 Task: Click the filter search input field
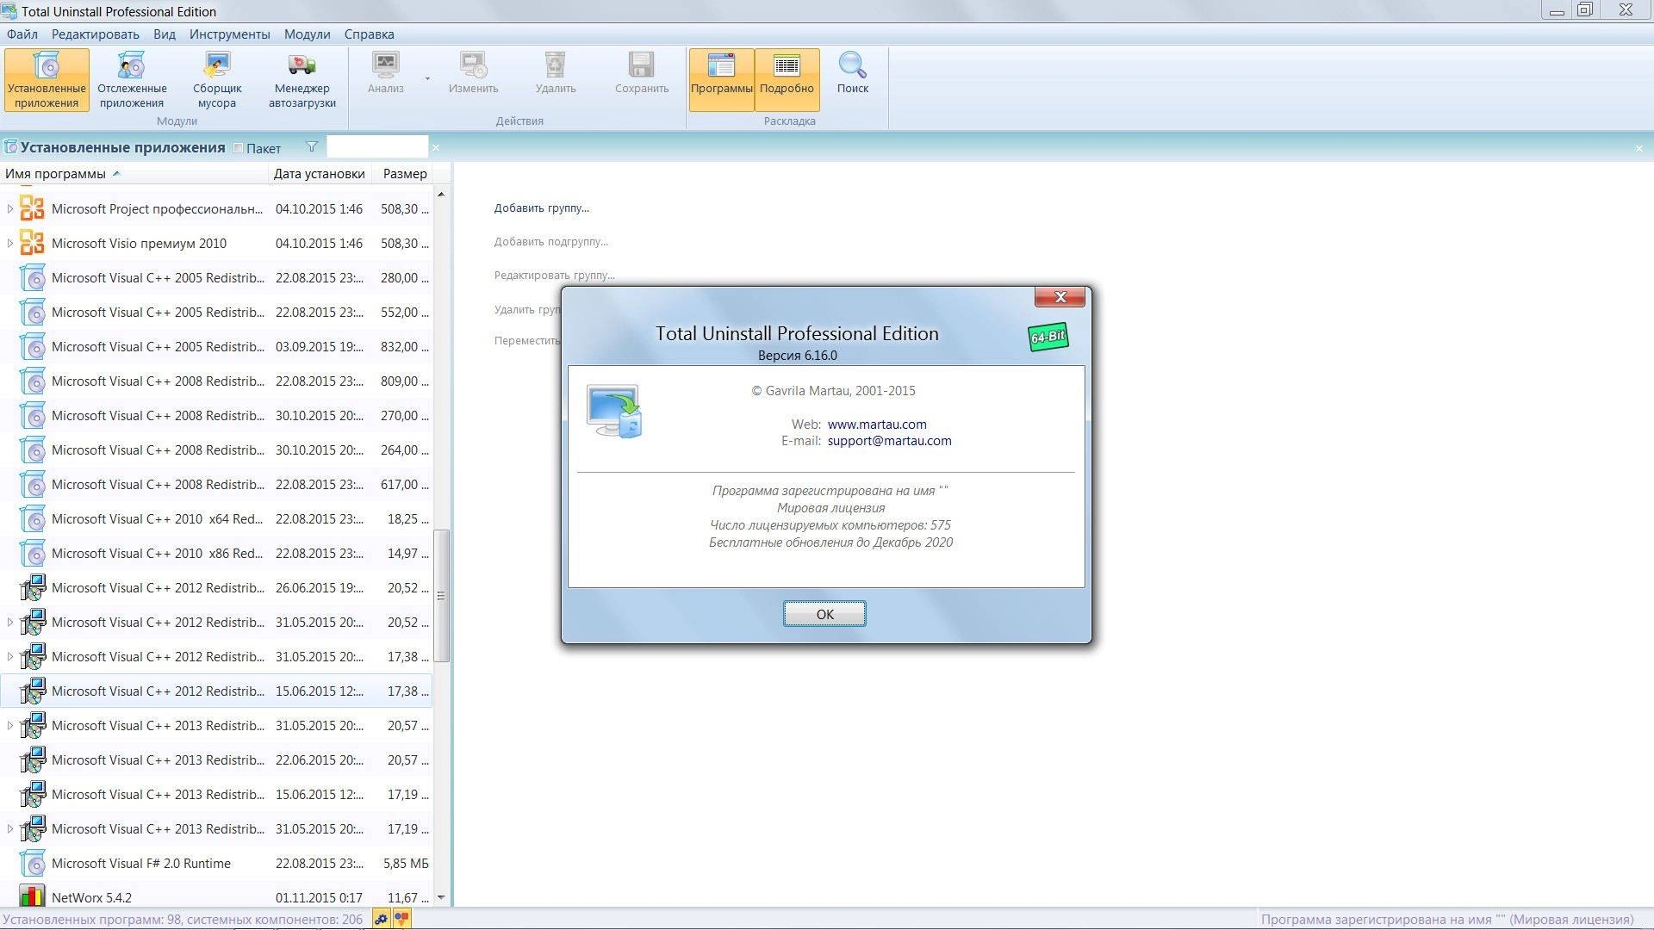pyautogui.click(x=376, y=147)
